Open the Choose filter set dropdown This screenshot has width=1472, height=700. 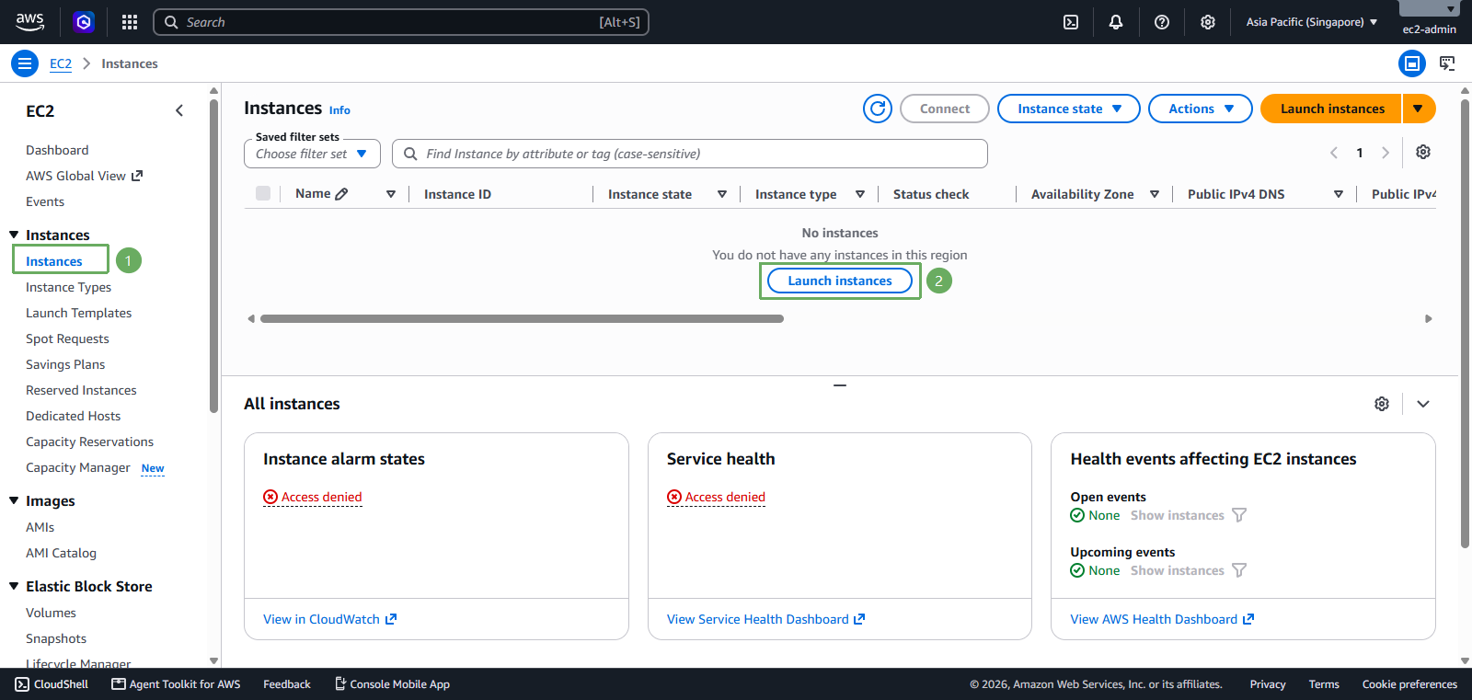pos(312,154)
